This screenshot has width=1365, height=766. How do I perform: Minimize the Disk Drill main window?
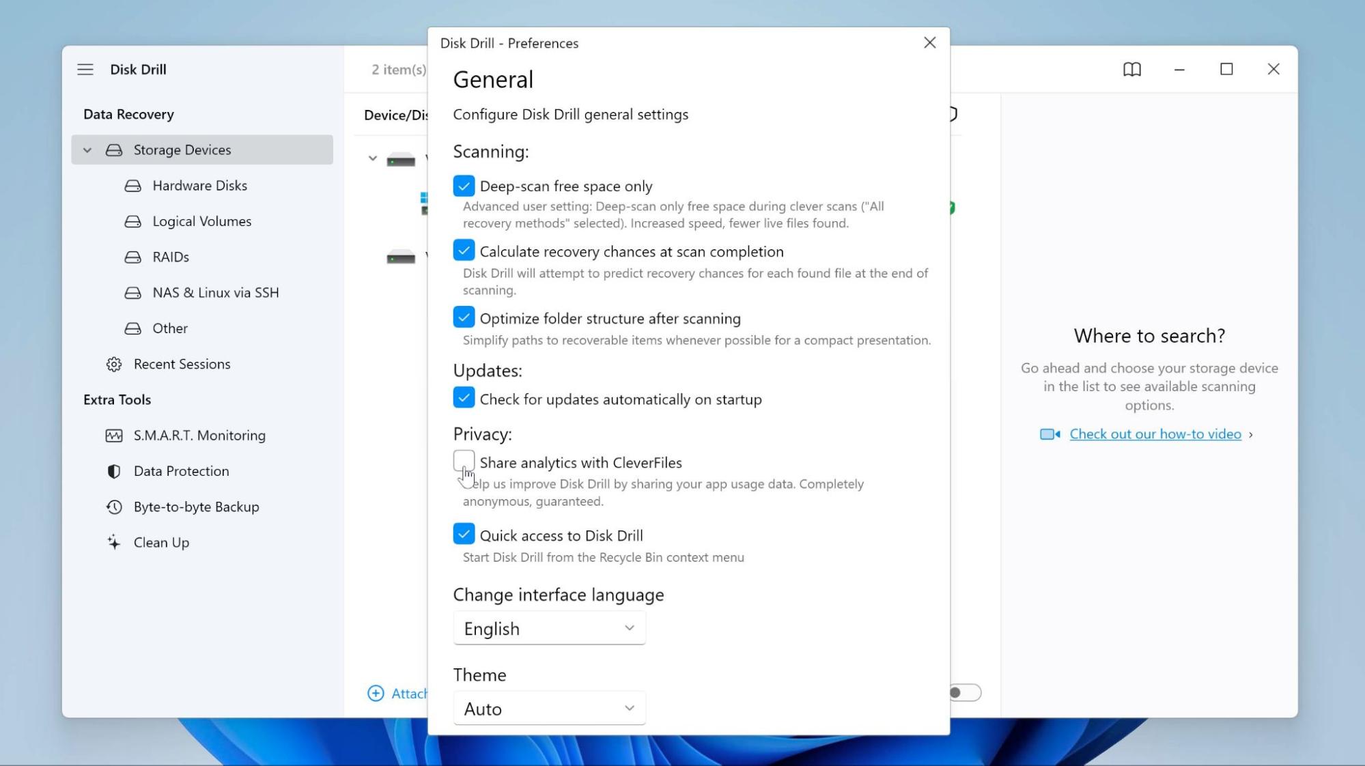(x=1179, y=70)
